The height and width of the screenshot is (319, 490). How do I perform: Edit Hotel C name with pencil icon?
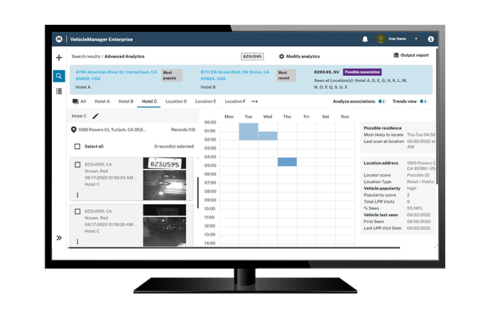[x=95, y=116]
